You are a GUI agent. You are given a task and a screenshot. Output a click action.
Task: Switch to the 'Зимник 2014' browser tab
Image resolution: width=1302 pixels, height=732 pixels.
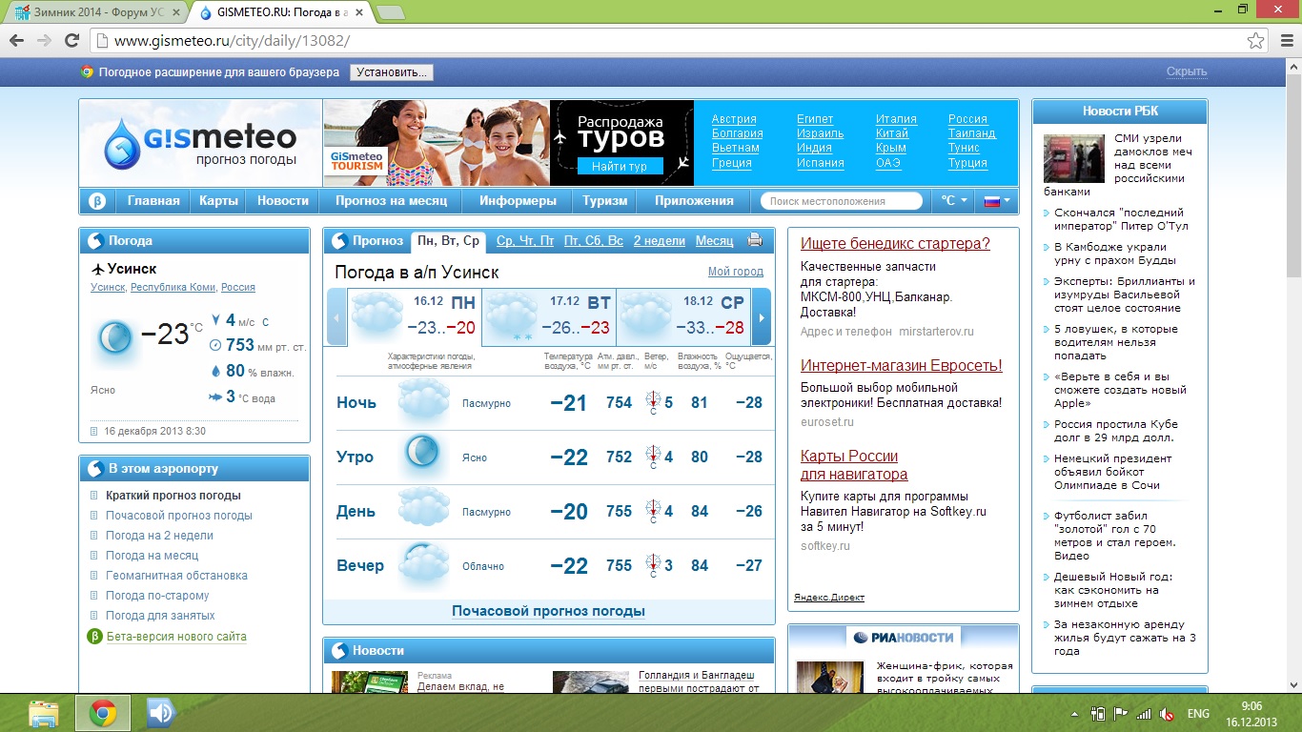point(95,12)
